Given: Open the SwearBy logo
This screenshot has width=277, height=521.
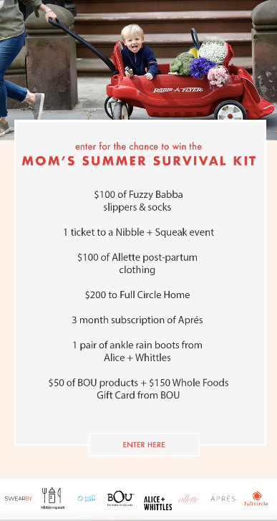Looking at the screenshot, I should [x=19, y=498].
